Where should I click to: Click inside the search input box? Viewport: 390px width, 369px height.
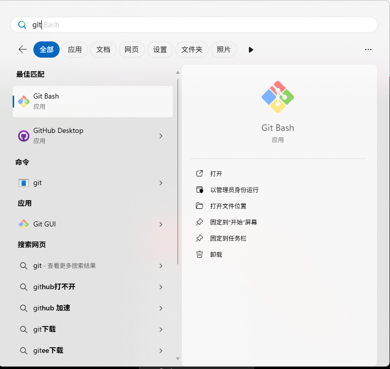(x=202, y=25)
